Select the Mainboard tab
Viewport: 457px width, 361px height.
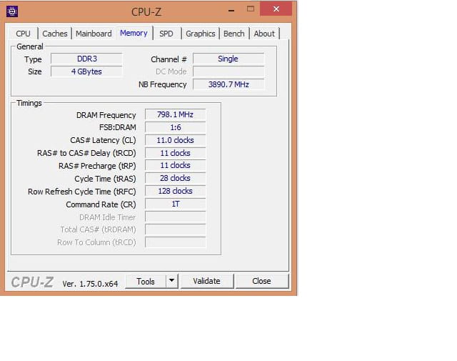point(94,34)
